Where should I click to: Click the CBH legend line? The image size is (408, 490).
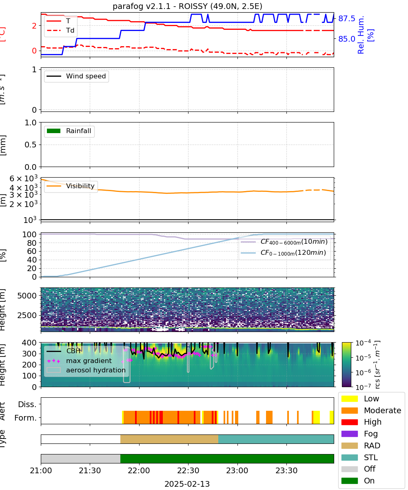[x=54, y=351]
